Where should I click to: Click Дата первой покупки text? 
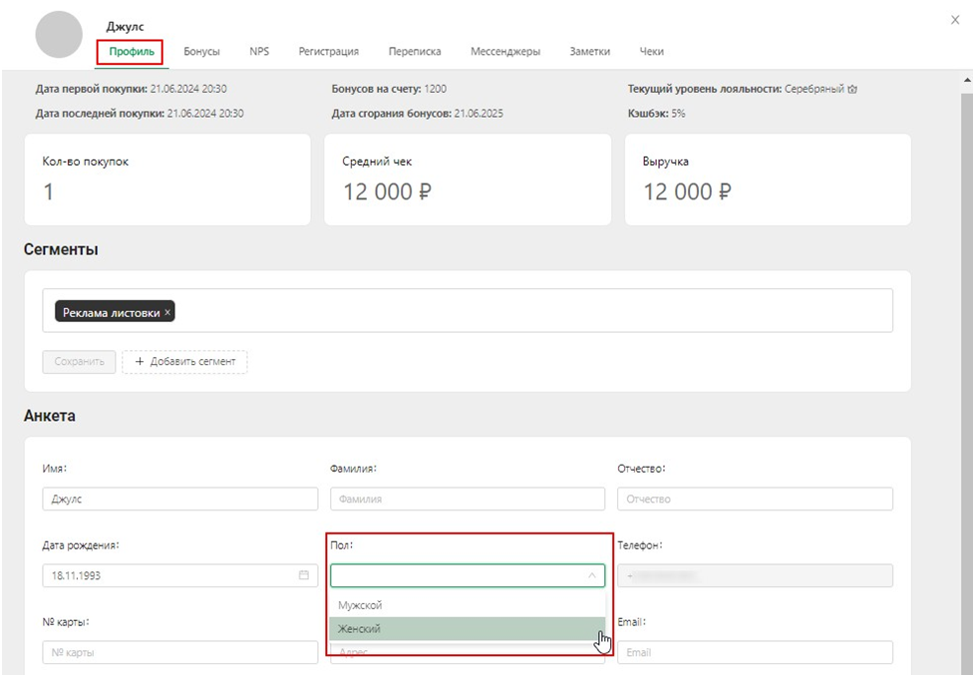tap(132, 89)
